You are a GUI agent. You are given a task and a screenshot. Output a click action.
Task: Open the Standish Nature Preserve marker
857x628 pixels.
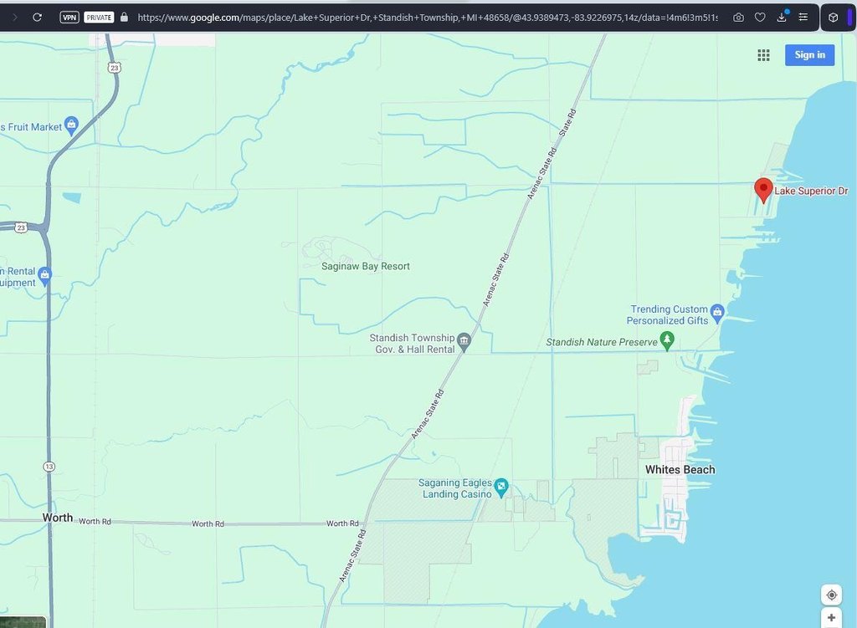pos(667,340)
